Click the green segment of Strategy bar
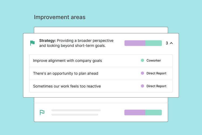202x135 pixels. click(154, 43)
